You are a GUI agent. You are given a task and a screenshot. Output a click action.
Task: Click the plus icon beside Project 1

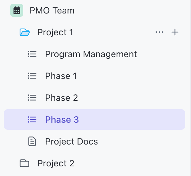[175, 32]
